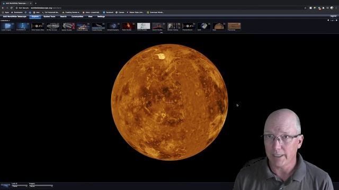Open the Astrophotography collection thumbnail
Viewport: 339px width, 190px height.
coord(113,26)
